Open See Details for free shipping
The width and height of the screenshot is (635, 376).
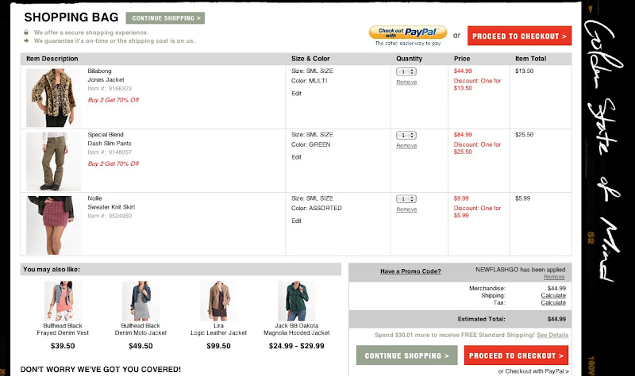click(x=552, y=335)
